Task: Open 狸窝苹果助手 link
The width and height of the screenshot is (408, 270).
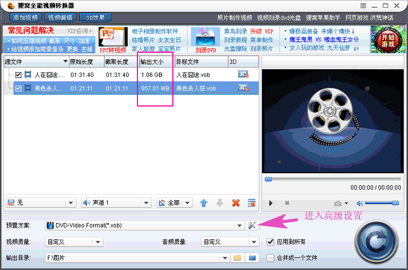Action: [x=323, y=18]
